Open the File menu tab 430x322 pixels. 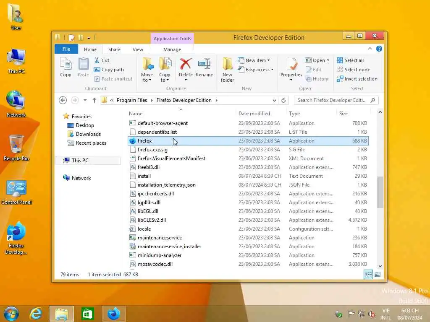(66, 49)
